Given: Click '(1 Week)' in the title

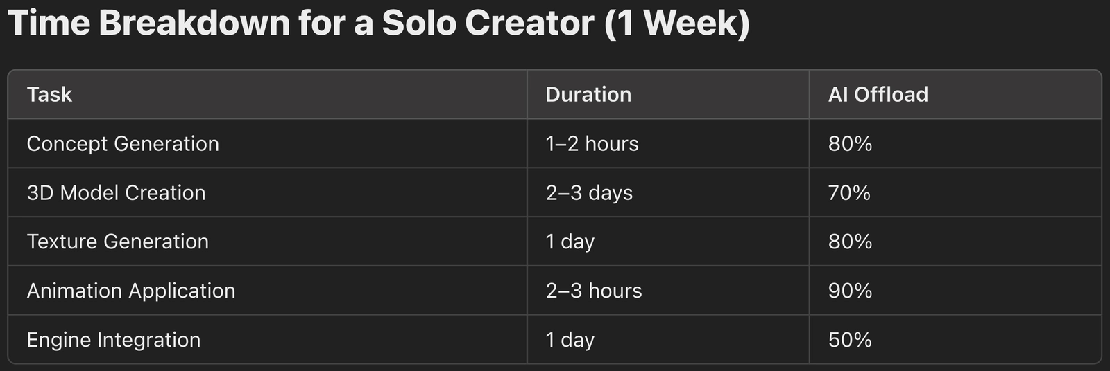Looking at the screenshot, I should (676, 23).
